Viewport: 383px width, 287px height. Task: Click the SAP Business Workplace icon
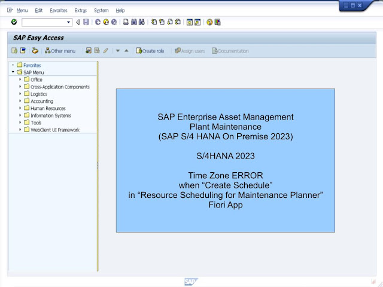[35, 51]
